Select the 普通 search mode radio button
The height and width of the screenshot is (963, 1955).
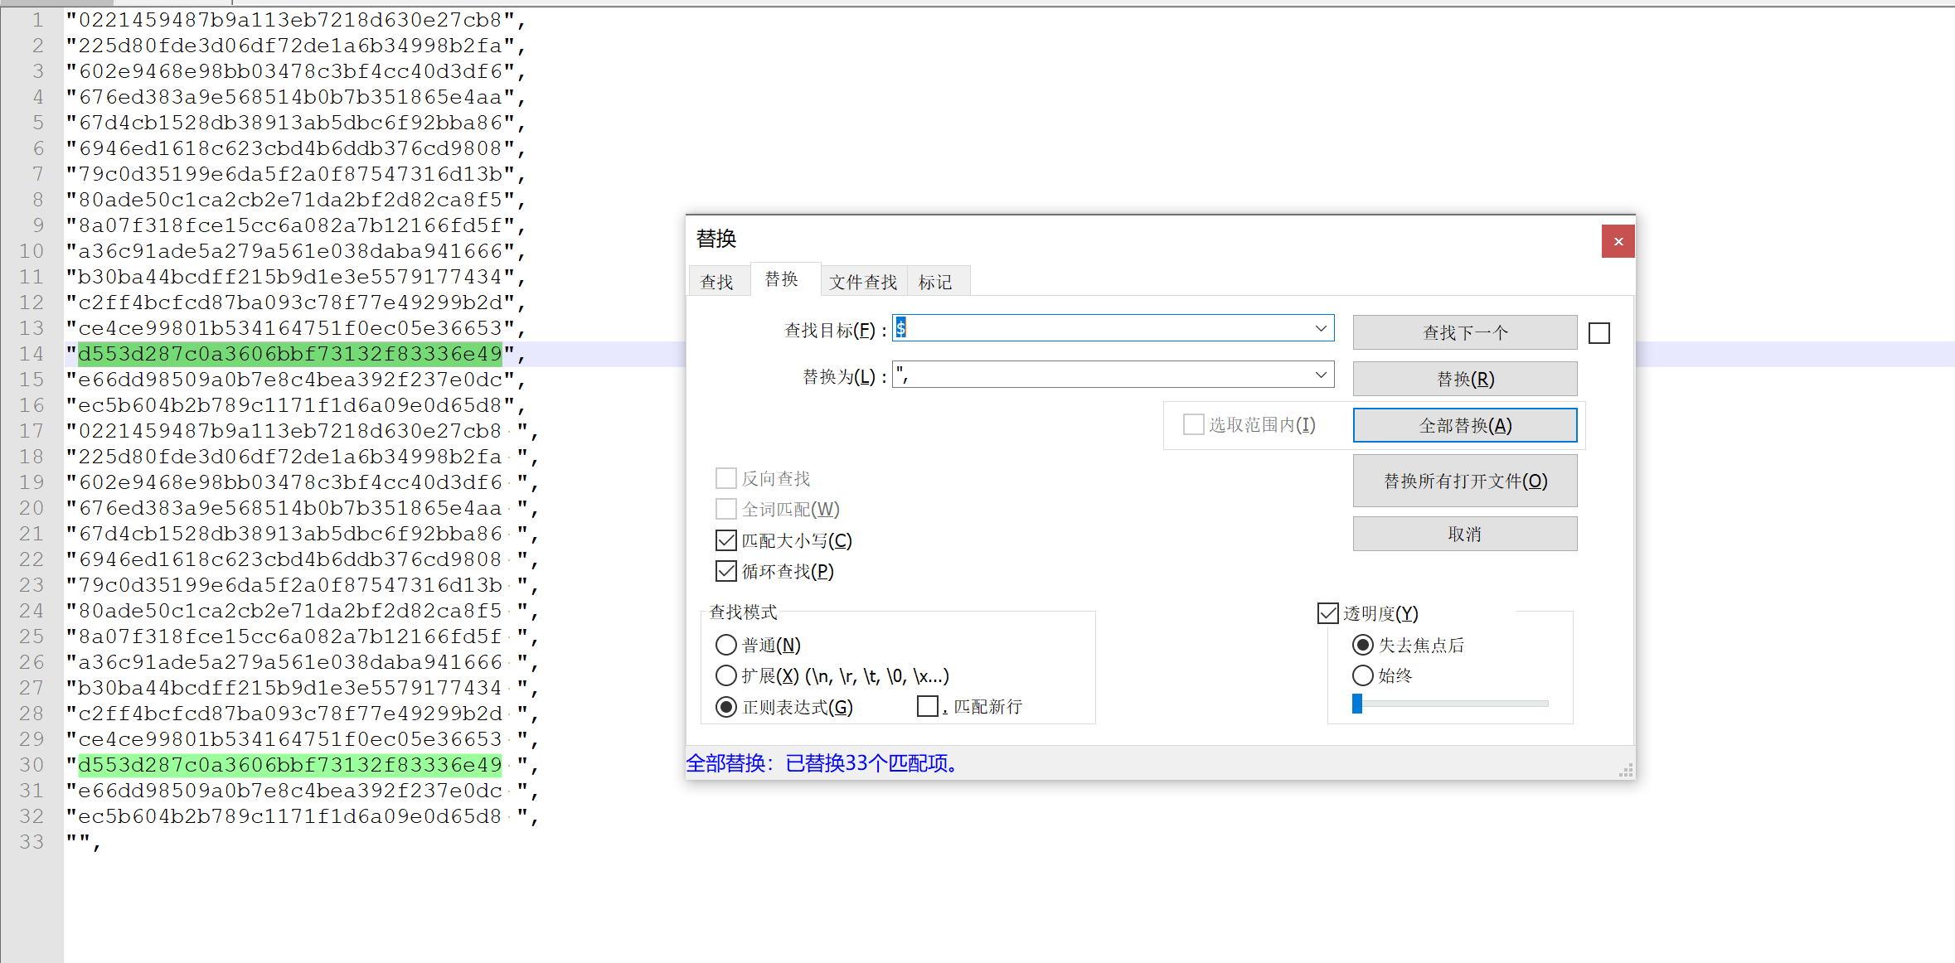pos(725,644)
